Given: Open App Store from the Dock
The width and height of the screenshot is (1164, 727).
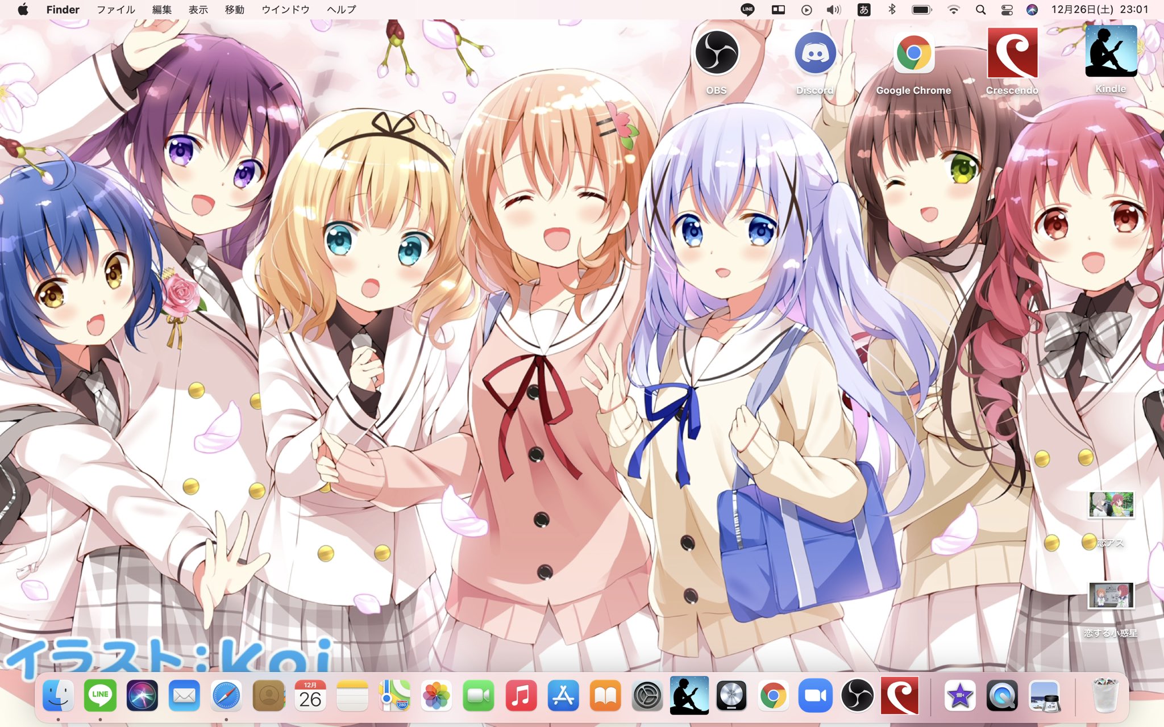Looking at the screenshot, I should (x=563, y=695).
